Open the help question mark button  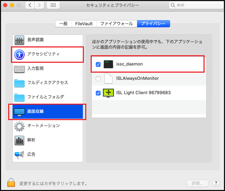(x=216, y=183)
